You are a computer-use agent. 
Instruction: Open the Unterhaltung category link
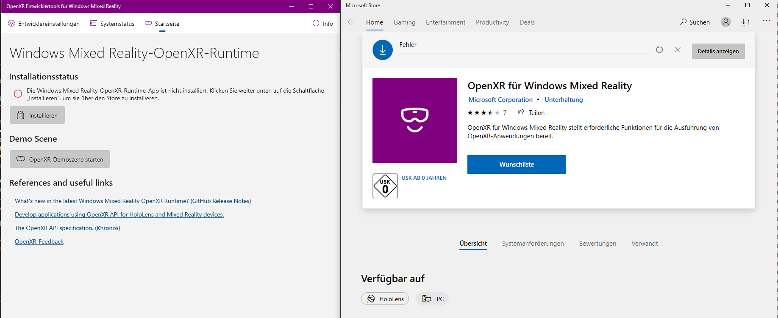pos(564,100)
